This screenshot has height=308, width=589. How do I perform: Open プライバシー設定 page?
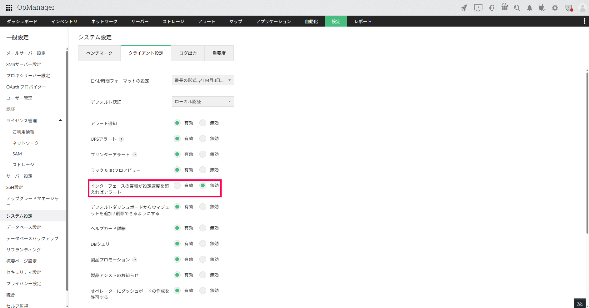(x=24, y=284)
